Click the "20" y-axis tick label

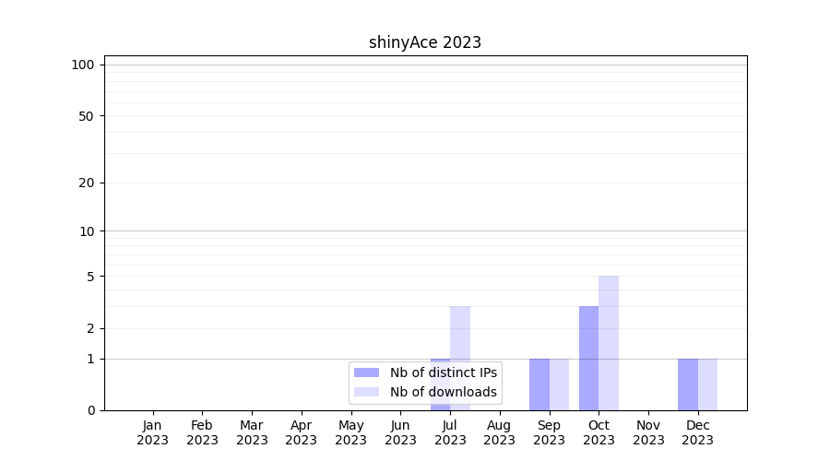click(87, 183)
